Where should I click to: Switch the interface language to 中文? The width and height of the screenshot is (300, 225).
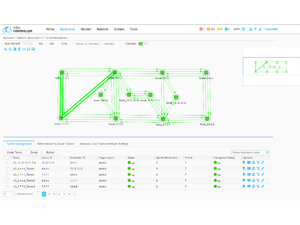tap(276, 29)
